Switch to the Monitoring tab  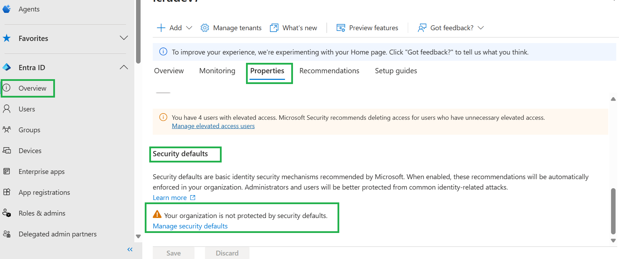[217, 70]
